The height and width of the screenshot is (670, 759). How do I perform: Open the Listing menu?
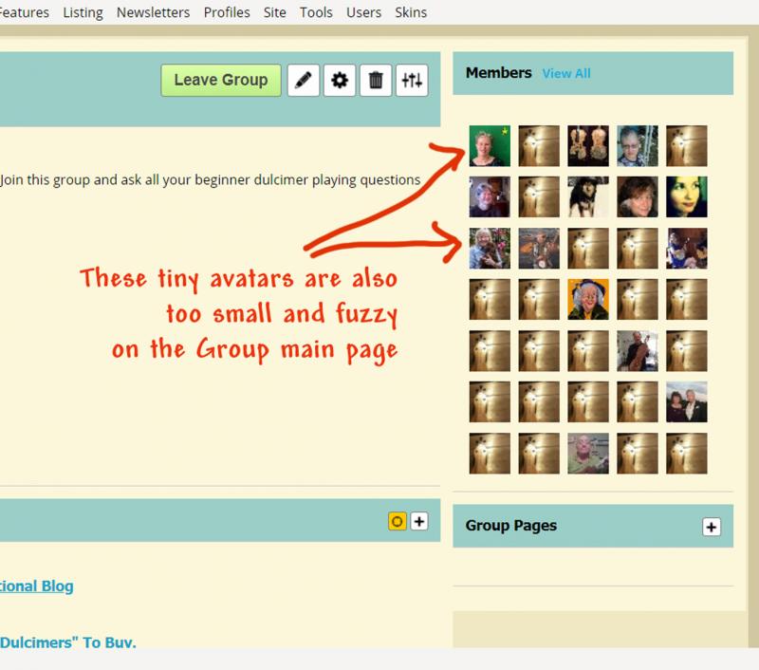(x=83, y=12)
